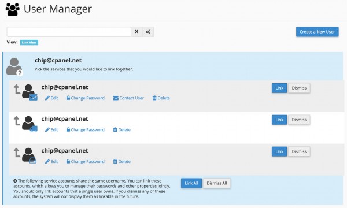Clear the search box with the X icon
Screen dimensions: 347x208
click(136, 32)
